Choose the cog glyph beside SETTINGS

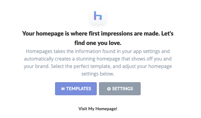click(109, 89)
